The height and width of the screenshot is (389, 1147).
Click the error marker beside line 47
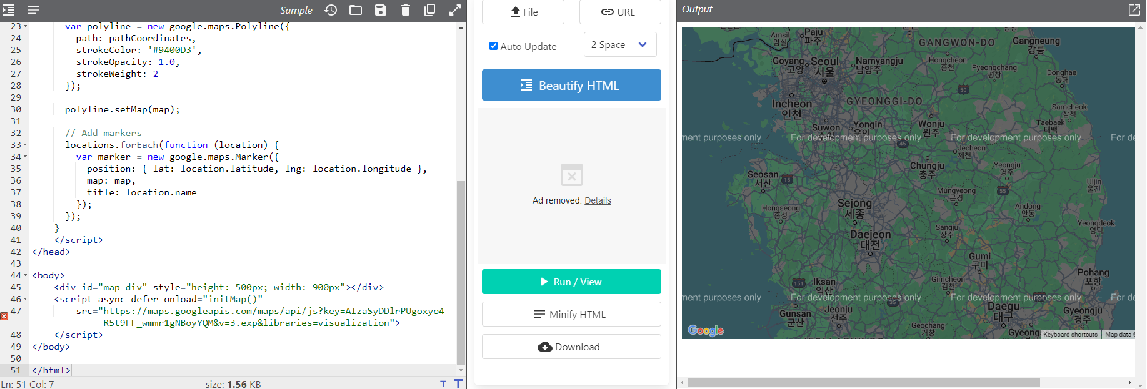[4, 317]
